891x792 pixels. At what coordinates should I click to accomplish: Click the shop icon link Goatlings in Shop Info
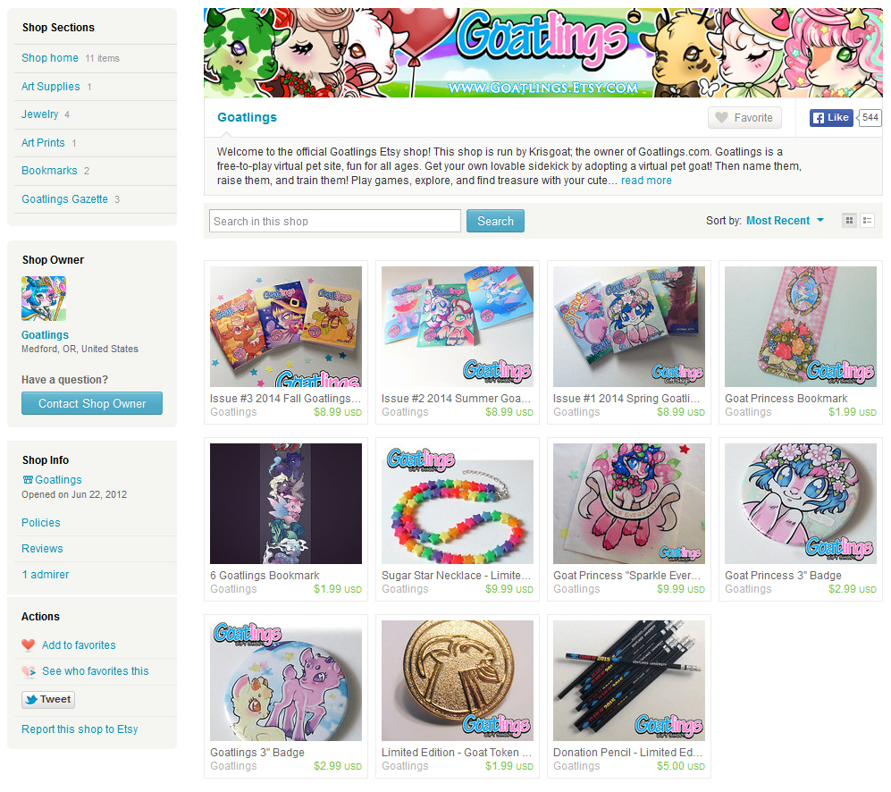(52, 479)
